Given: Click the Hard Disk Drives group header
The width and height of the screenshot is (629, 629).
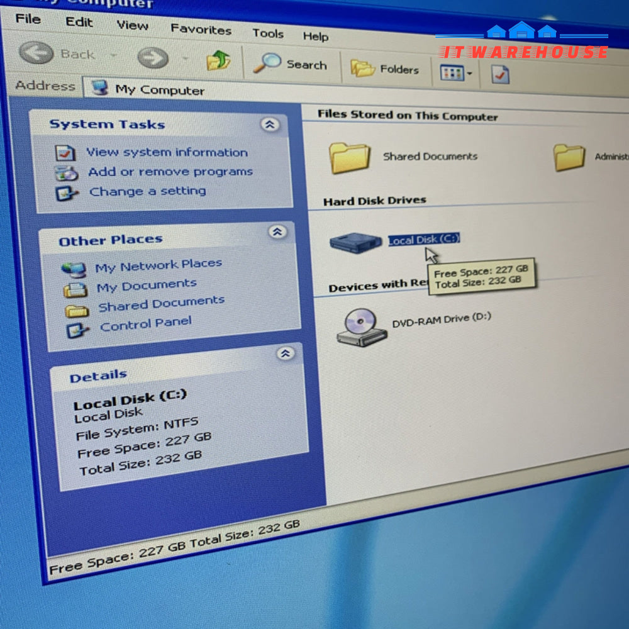Looking at the screenshot, I should pos(375,201).
